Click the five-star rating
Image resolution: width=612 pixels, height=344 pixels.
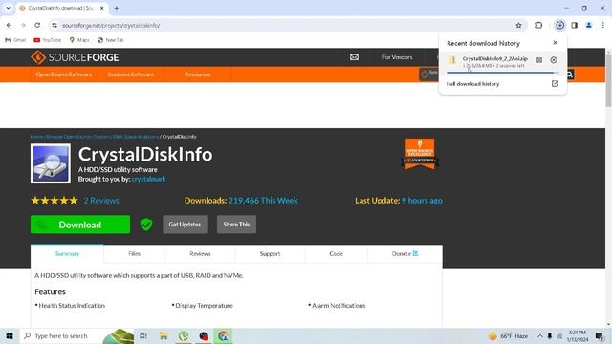pyautogui.click(x=55, y=201)
